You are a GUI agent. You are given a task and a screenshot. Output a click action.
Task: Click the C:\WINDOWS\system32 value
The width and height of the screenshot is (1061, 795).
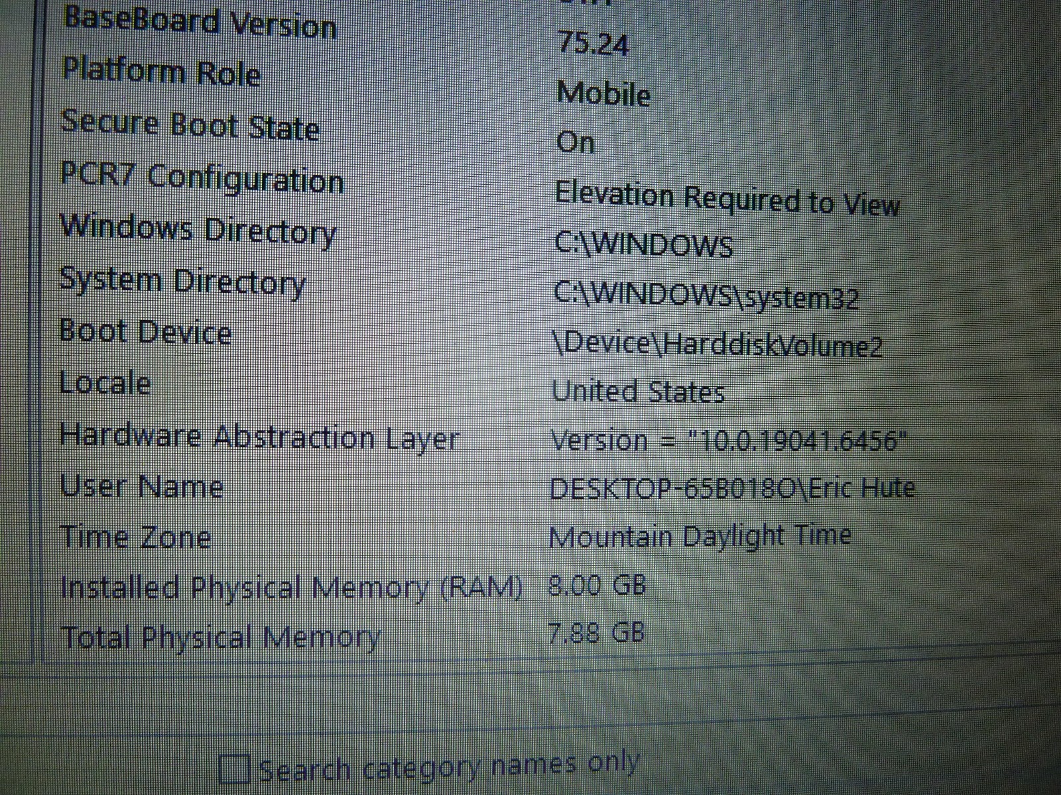[706, 295]
